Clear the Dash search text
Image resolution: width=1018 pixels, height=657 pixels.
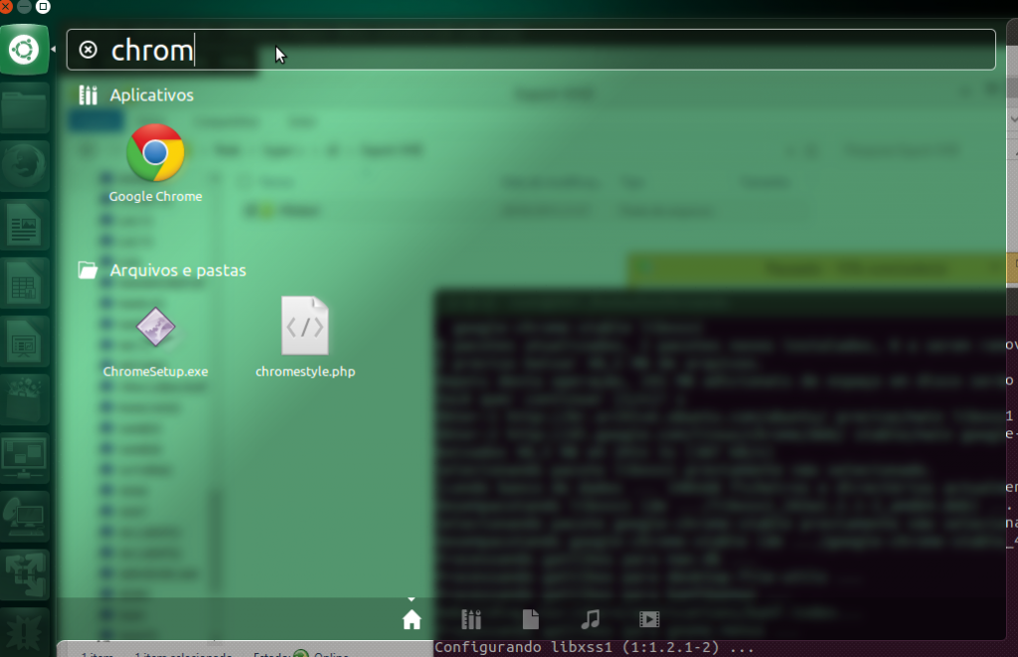point(88,50)
